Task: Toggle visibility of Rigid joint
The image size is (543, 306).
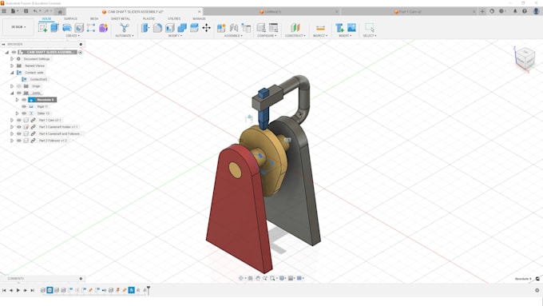Action: tap(24, 107)
